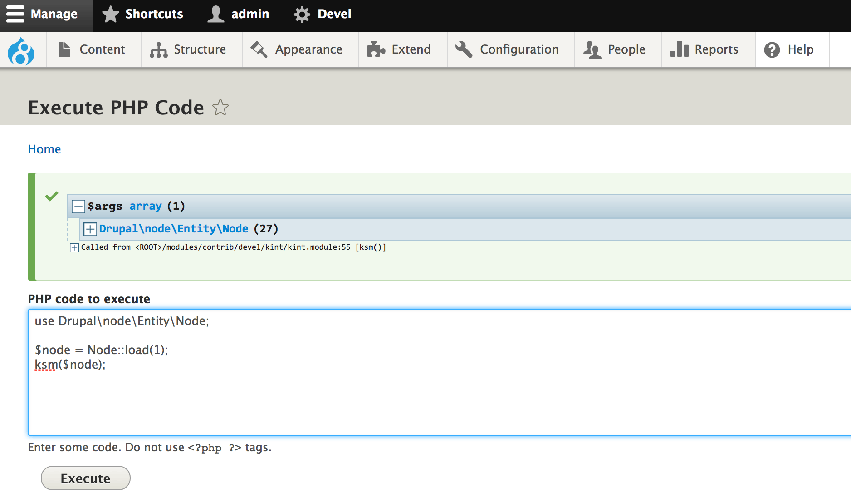
Task: Open the admin user menu
Action: pyautogui.click(x=238, y=14)
